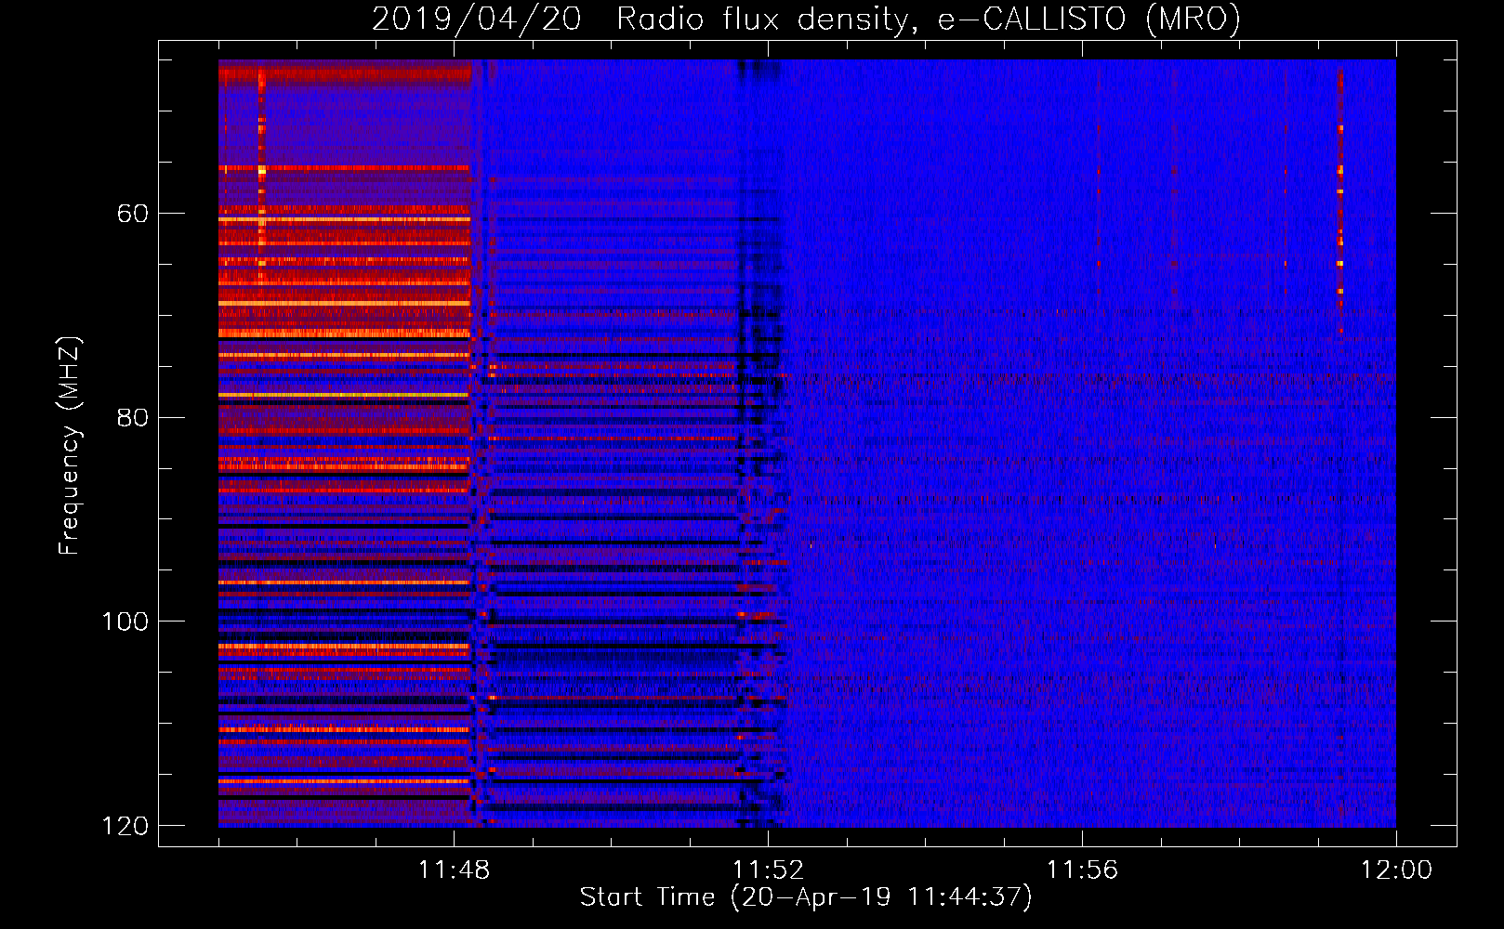Screen dimensions: 1504x929
Task: Click the 11:48 time tick label
Action: [454, 870]
